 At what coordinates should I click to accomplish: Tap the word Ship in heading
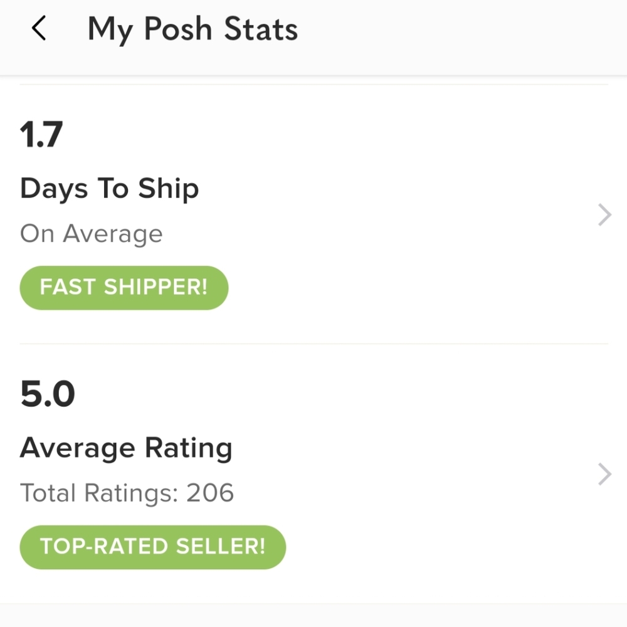coord(168,189)
